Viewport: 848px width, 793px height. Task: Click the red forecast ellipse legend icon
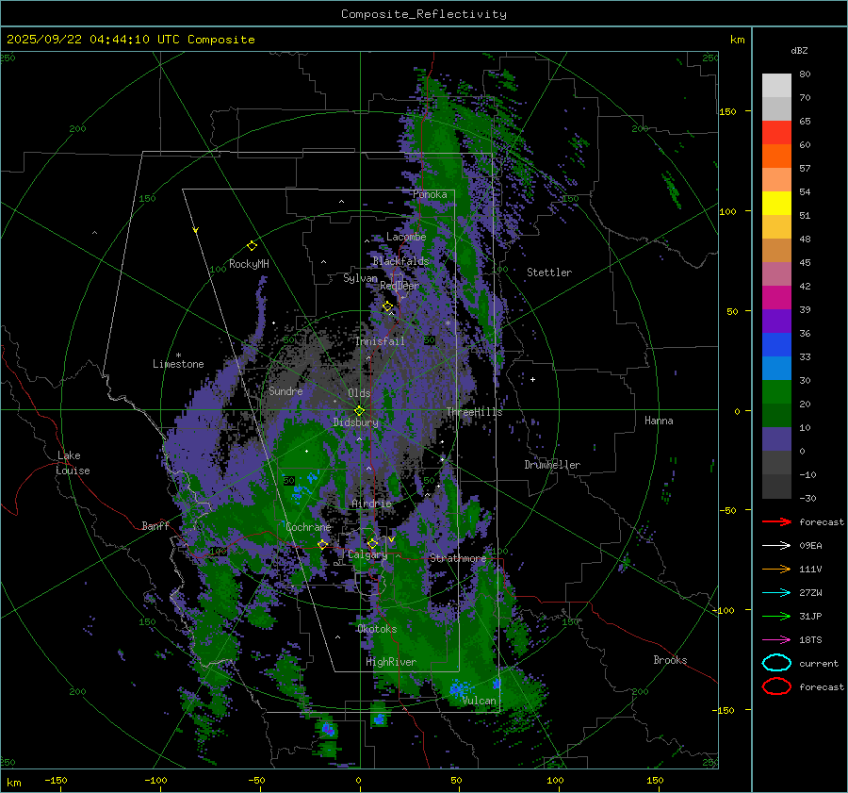776,686
